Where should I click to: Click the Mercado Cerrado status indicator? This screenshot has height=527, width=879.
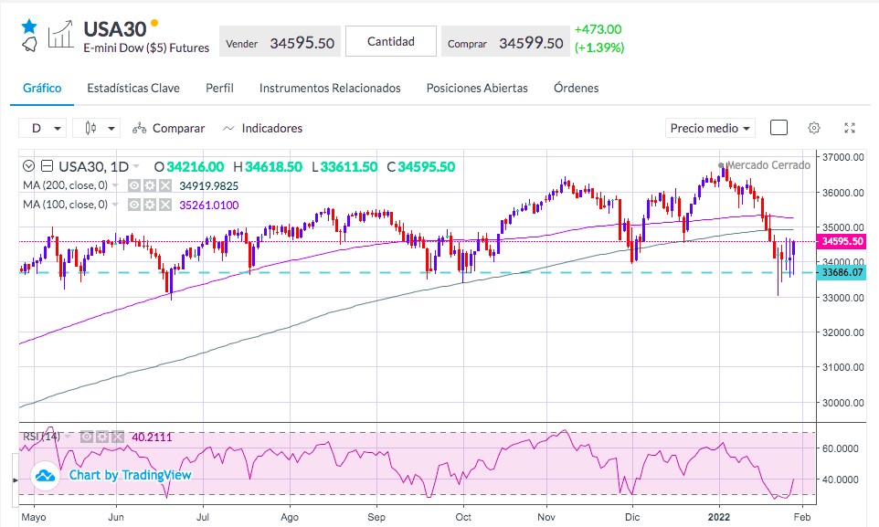(x=765, y=165)
